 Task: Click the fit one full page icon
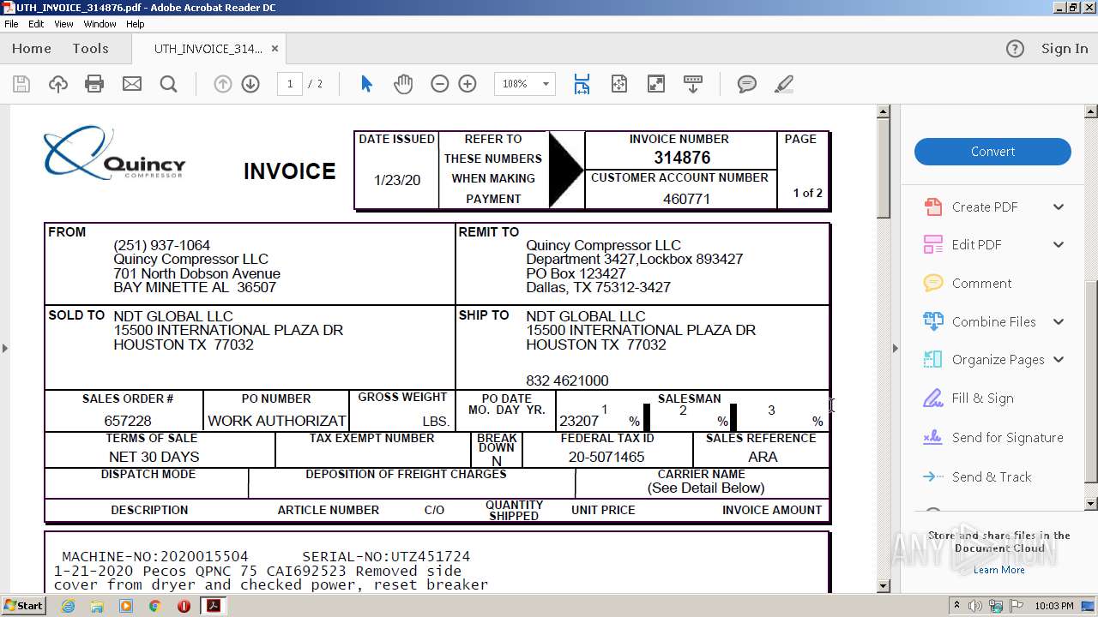(619, 84)
